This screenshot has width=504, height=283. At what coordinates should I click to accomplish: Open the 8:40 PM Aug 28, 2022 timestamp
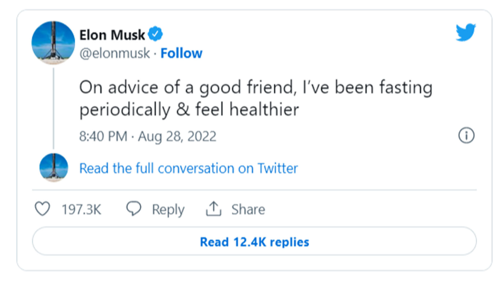pos(148,136)
